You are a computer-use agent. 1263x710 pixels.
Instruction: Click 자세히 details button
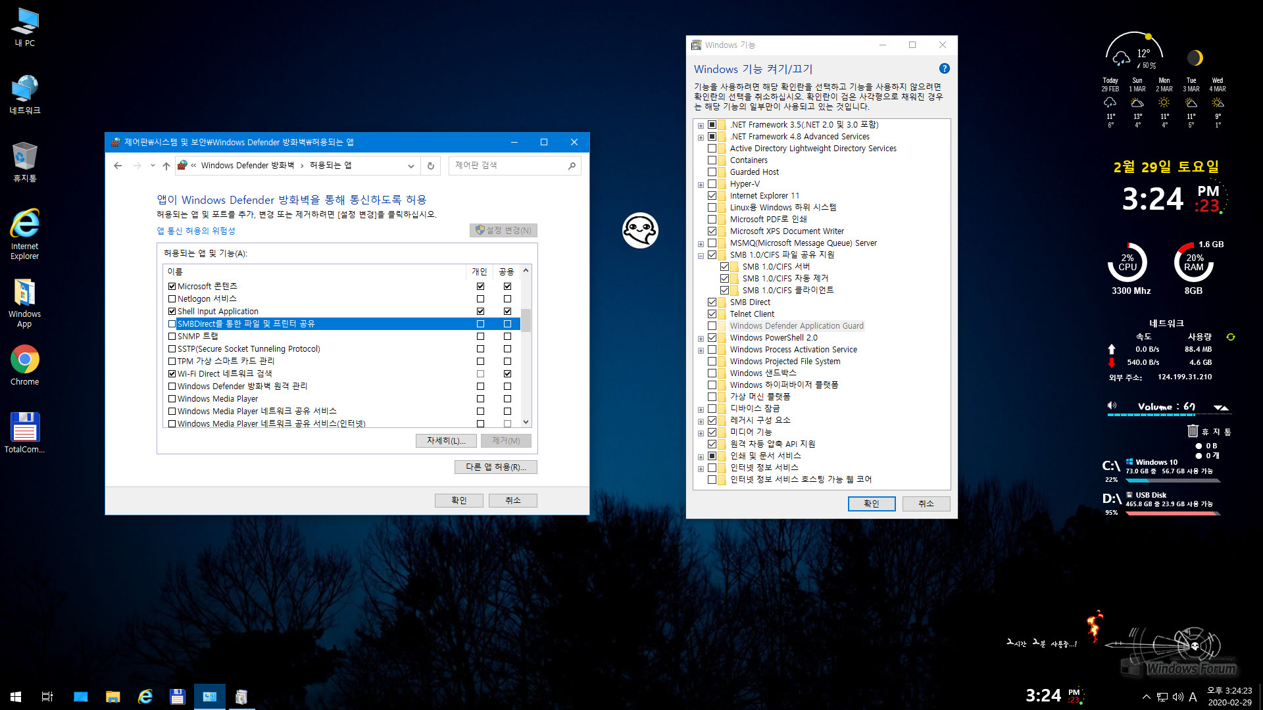[446, 441]
